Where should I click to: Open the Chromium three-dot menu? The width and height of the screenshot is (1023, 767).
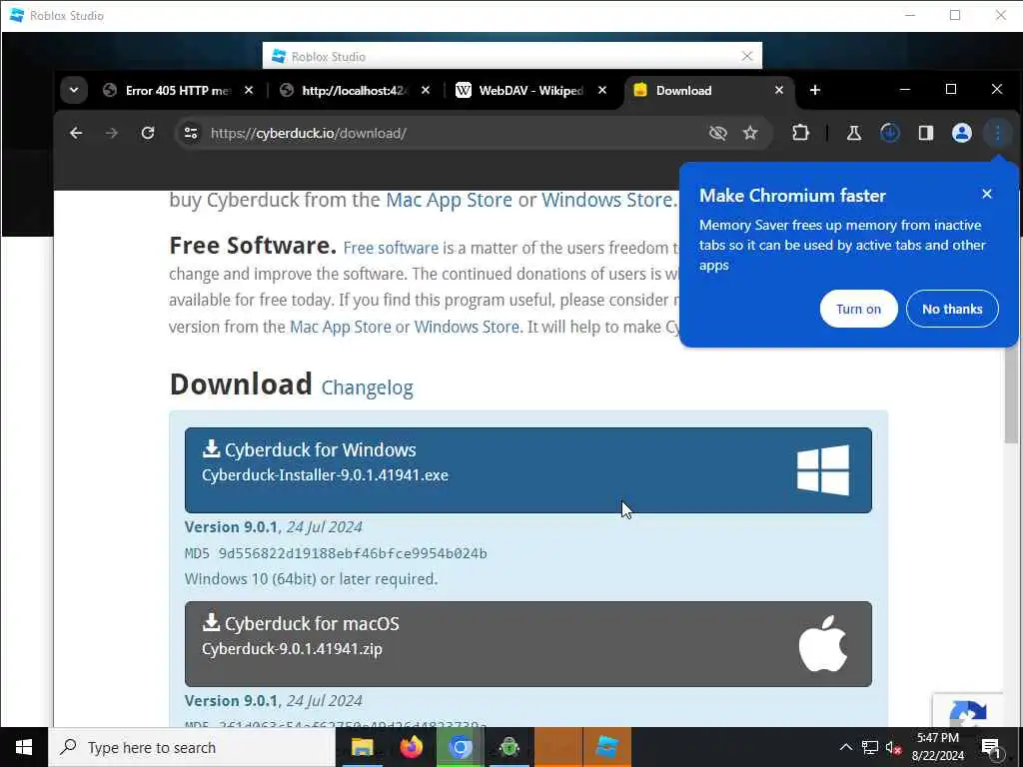click(998, 133)
